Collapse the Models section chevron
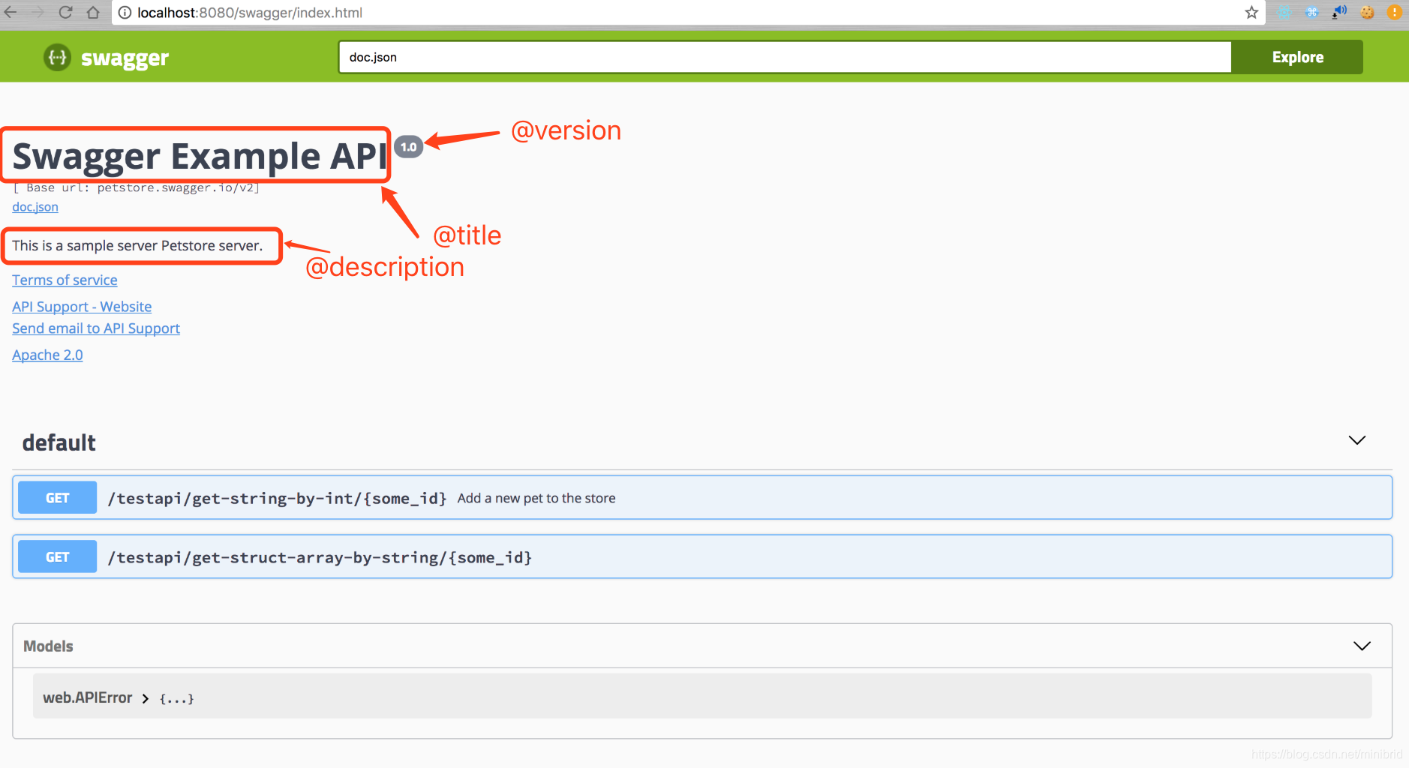The height and width of the screenshot is (768, 1409). (1362, 646)
